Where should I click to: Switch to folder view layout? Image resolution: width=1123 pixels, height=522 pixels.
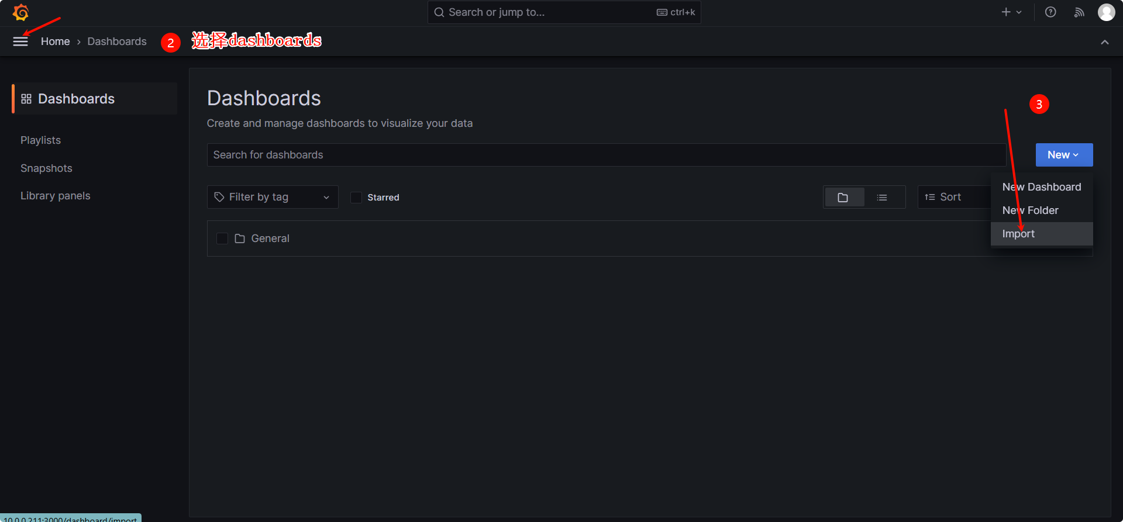click(843, 198)
